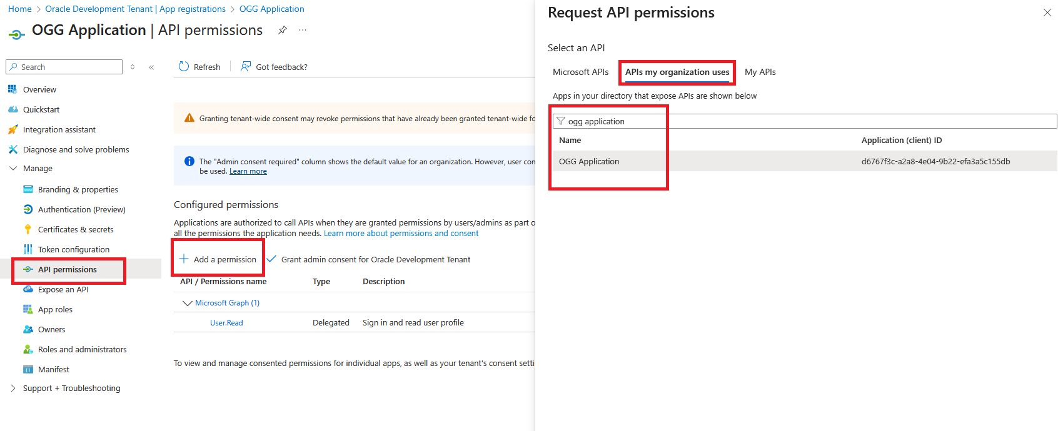1058x431 pixels.
Task: Collapse the Manage section
Action: pyautogui.click(x=13, y=168)
